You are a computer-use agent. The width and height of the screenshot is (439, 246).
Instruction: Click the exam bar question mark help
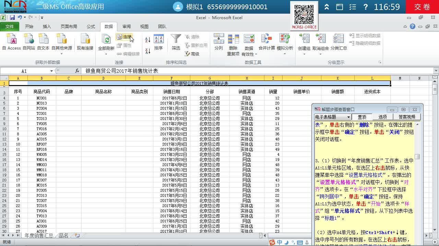tap(366, 7)
